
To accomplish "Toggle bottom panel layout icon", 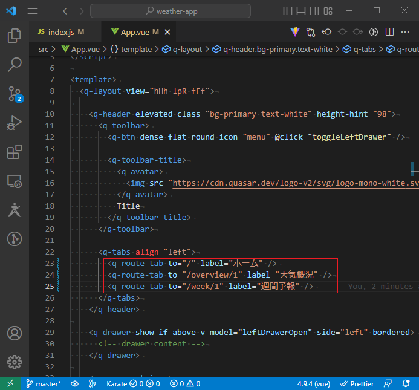I will (x=301, y=11).
